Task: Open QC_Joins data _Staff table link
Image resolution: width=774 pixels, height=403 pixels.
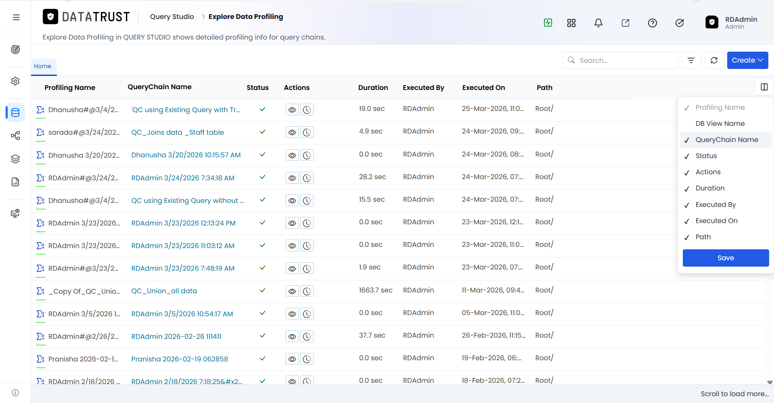Action: (178, 132)
